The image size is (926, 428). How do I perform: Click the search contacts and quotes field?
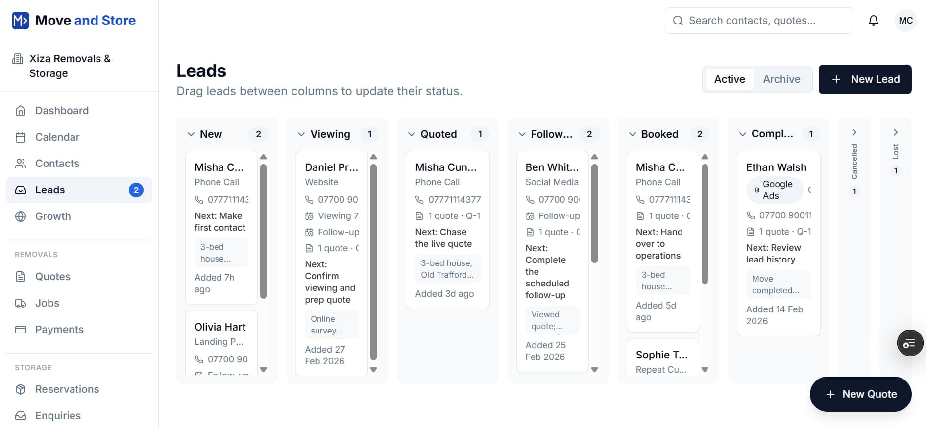(x=758, y=20)
